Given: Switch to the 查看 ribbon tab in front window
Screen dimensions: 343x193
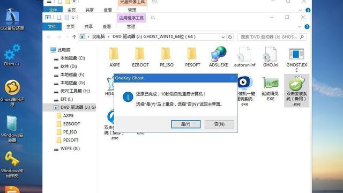Looking at the screenshot, I should point(107,26).
